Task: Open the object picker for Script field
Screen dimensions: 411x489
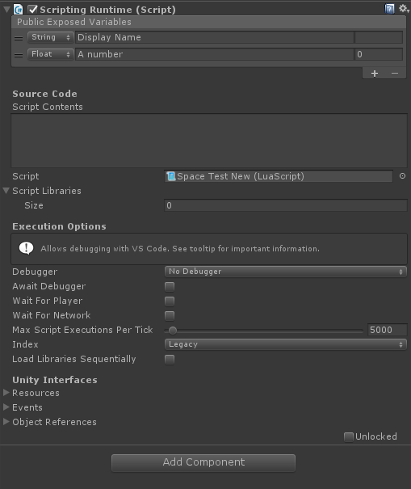Action: [402, 176]
